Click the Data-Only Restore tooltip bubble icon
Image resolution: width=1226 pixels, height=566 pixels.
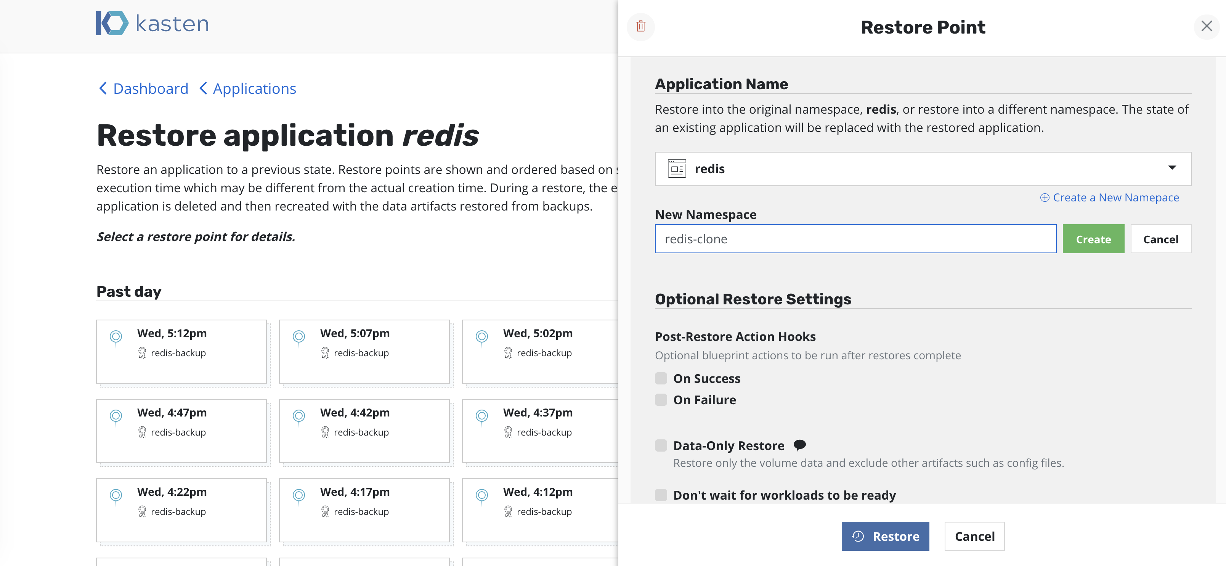(x=799, y=445)
